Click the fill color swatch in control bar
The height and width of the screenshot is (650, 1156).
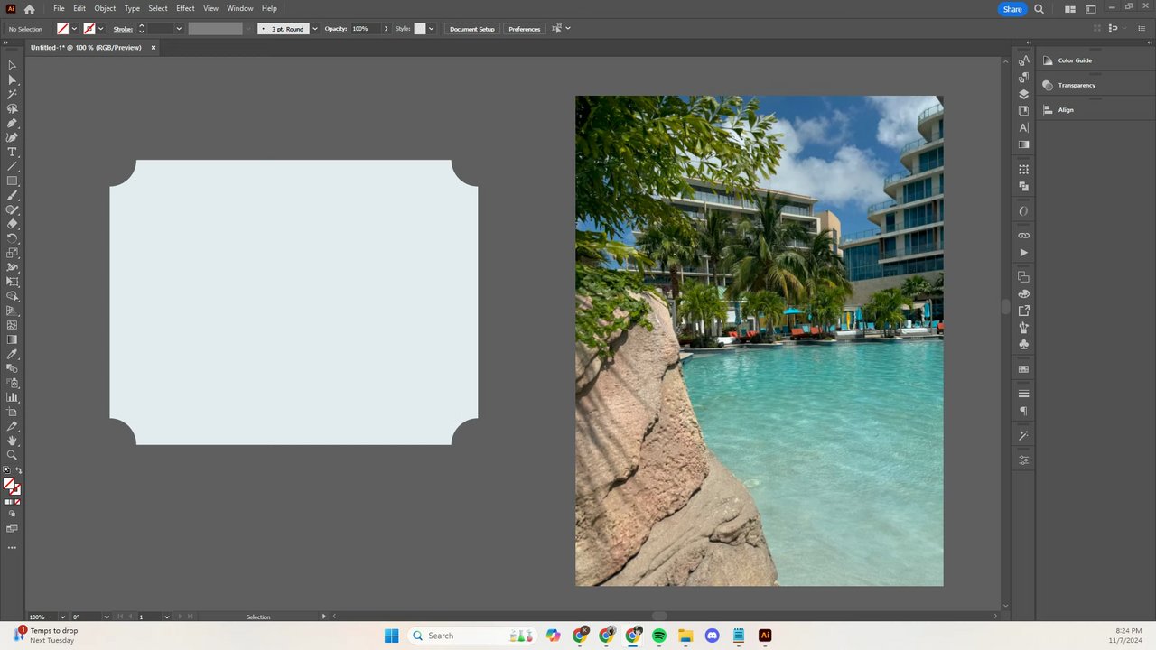[x=62, y=29]
